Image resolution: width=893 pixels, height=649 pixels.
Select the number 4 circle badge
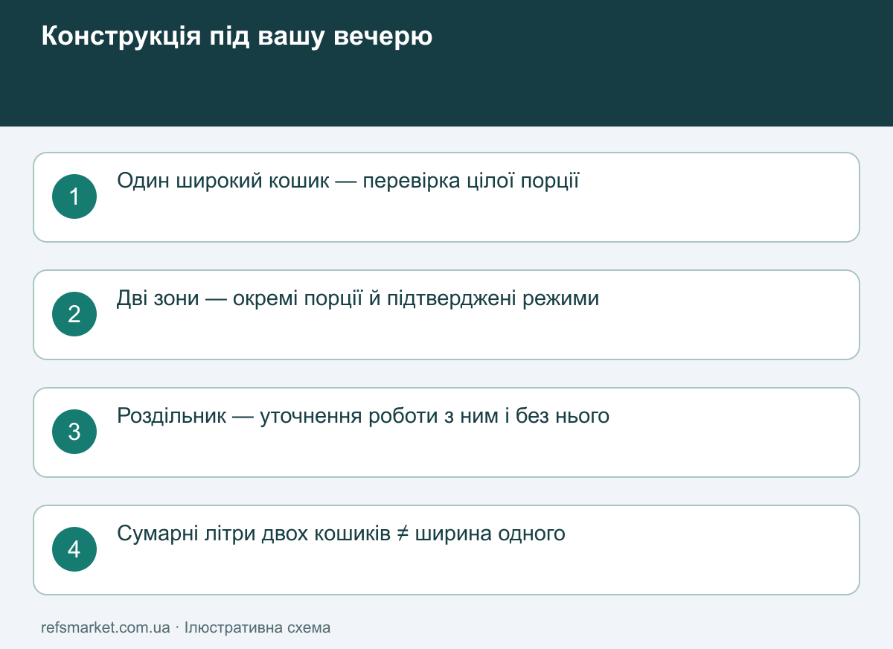click(74, 549)
